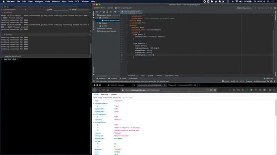The height and width of the screenshot is (155, 277).
Task: Open the Database side tab on the right edge
Action: 276,16
